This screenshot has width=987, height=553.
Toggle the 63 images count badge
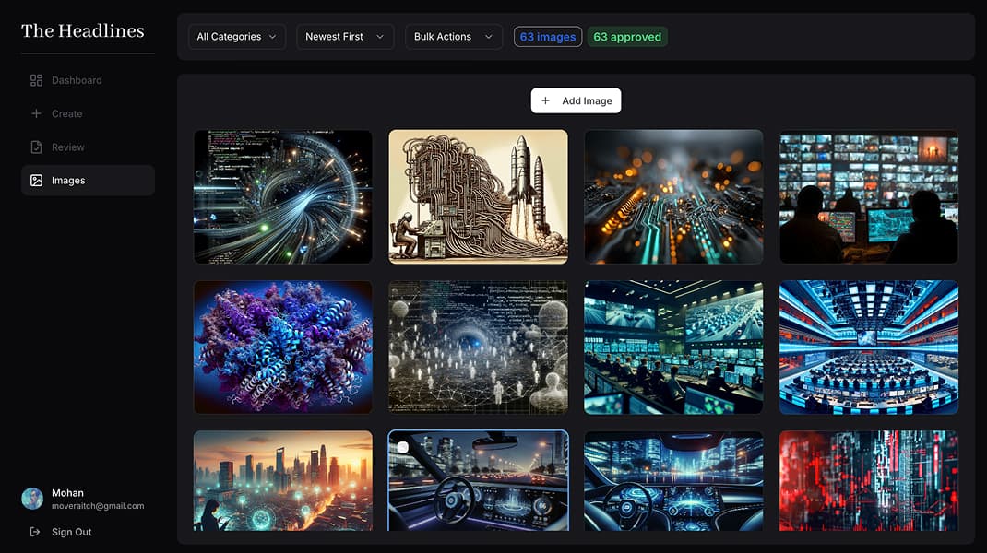coord(547,37)
